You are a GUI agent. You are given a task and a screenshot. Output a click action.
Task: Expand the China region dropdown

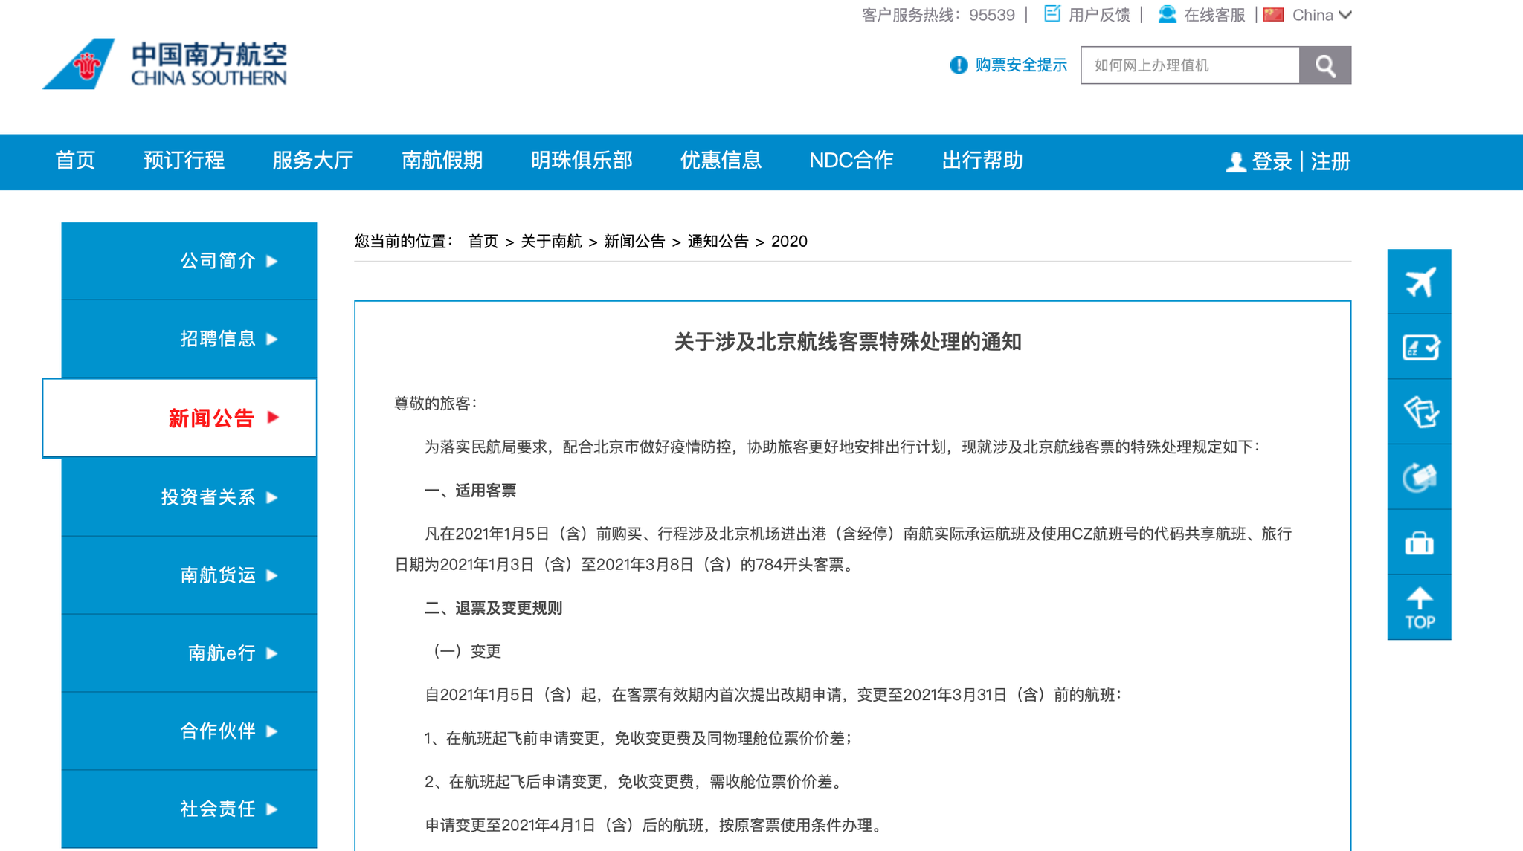pos(1345,15)
